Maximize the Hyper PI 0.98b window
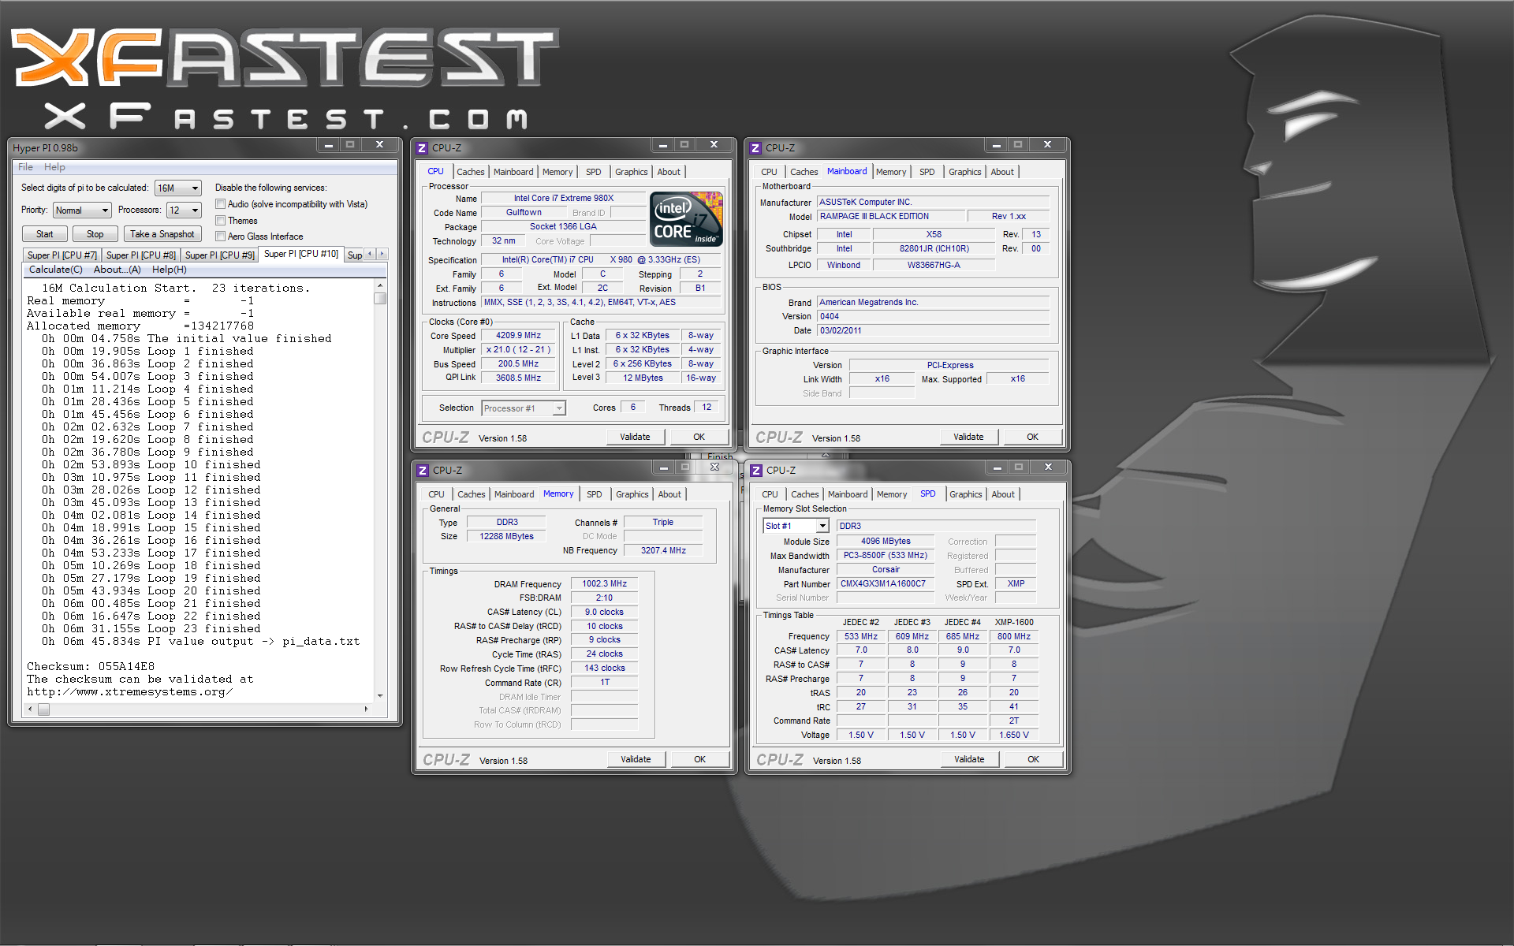 pyautogui.click(x=351, y=145)
